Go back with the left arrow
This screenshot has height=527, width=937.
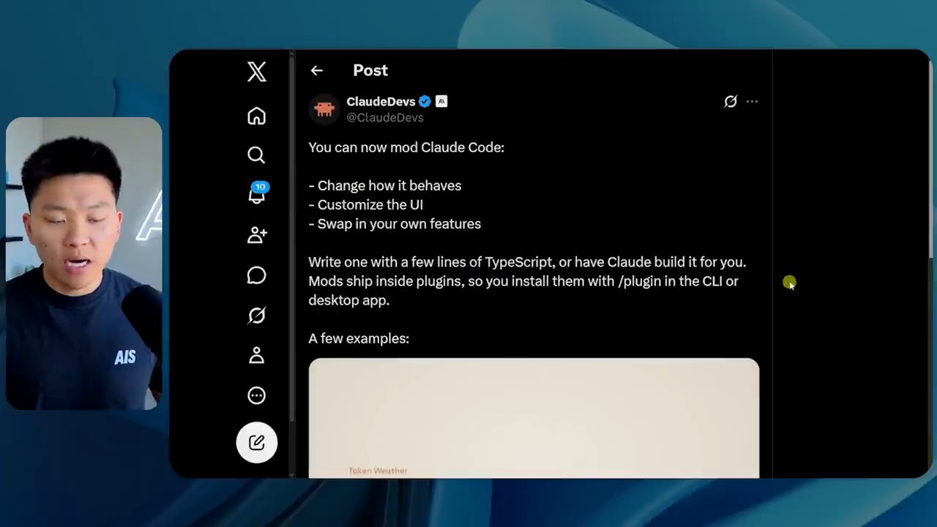tap(316, 70)
